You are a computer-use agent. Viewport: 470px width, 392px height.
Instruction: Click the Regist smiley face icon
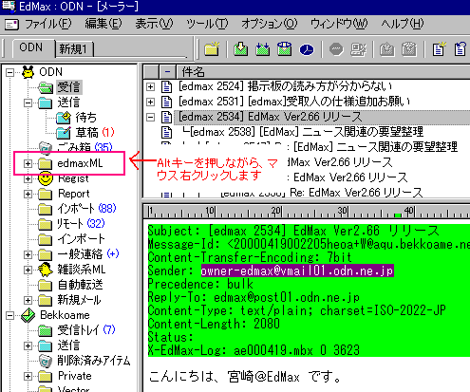tap(46, 177)
